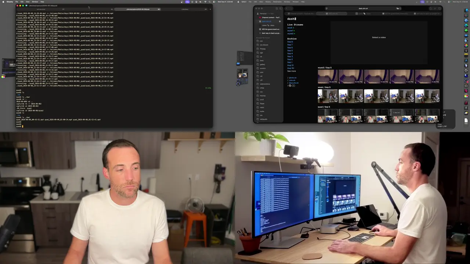Toggle the Safari sidebar icon
This screenshot has height=264, width=470.
point(281,8)
